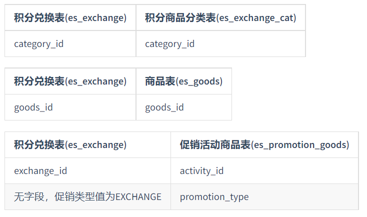Select the promotion_type cell

click(264, 197)
